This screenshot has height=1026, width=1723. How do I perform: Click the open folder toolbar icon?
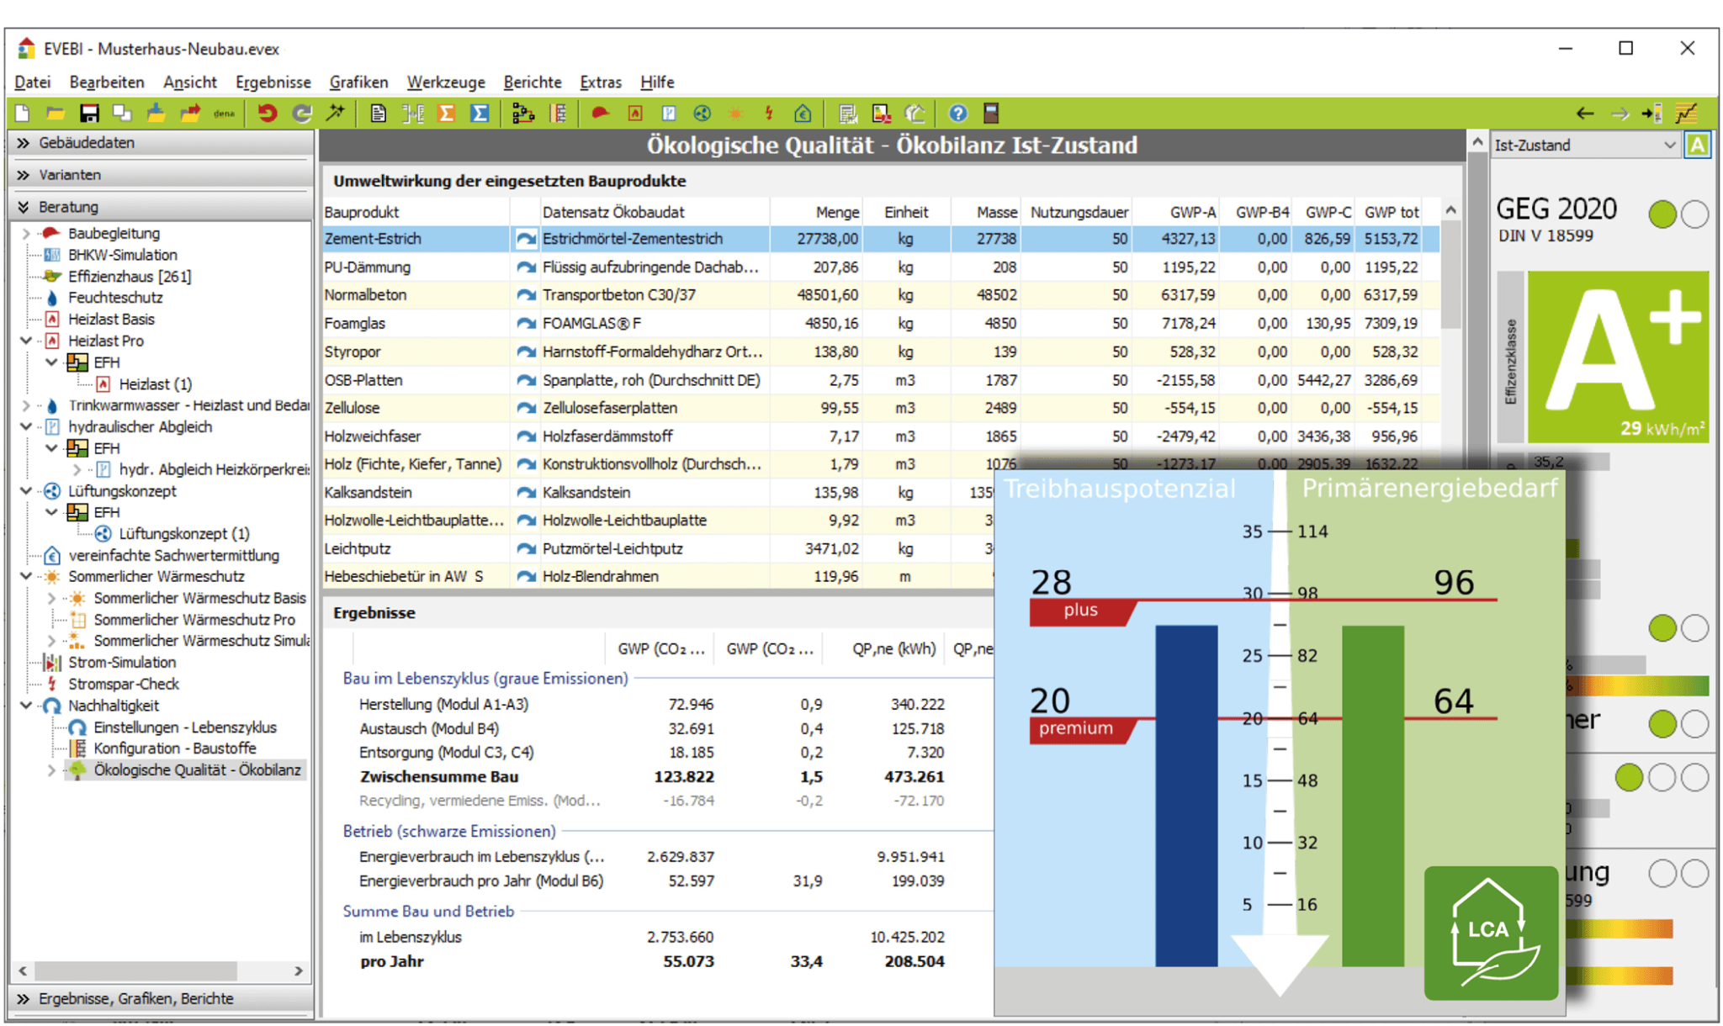tap(56, 114)
